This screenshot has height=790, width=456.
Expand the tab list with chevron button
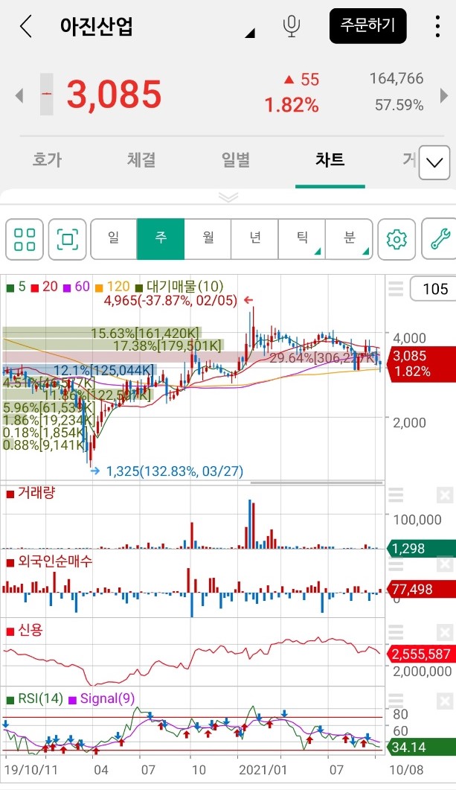tap(434, 162)
